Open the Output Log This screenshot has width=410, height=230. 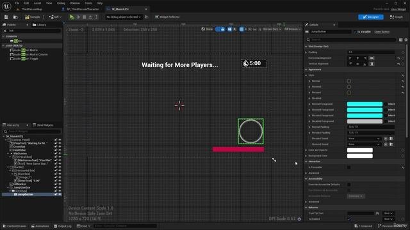coord(63,226)
